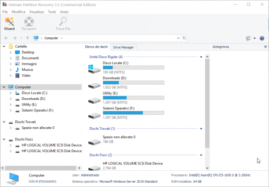
Task: Open the view options dropdown arrow
Action: [x=254, y=38]
